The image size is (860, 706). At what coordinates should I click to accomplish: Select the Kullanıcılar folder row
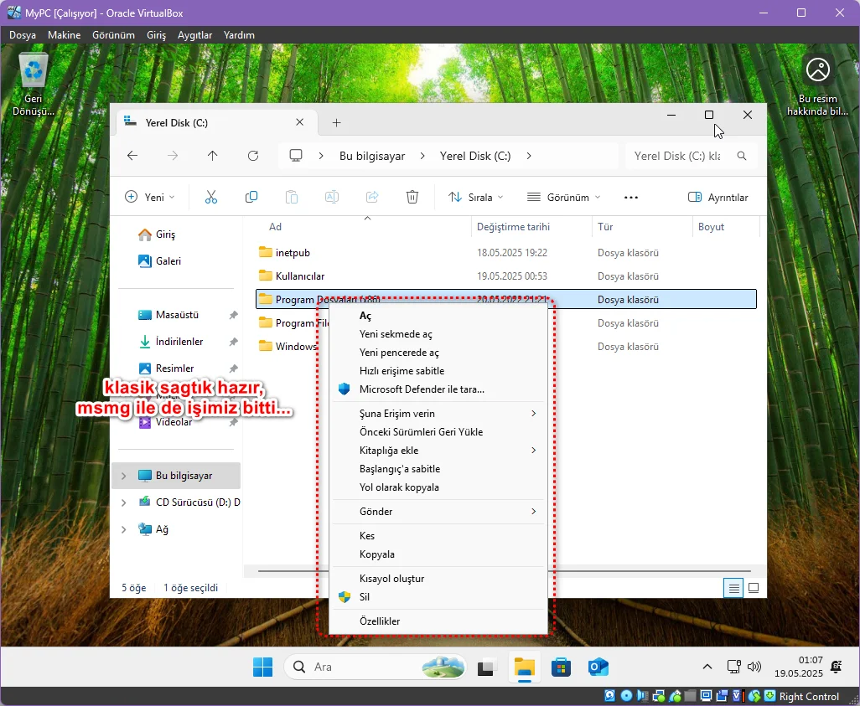[506, 276]
